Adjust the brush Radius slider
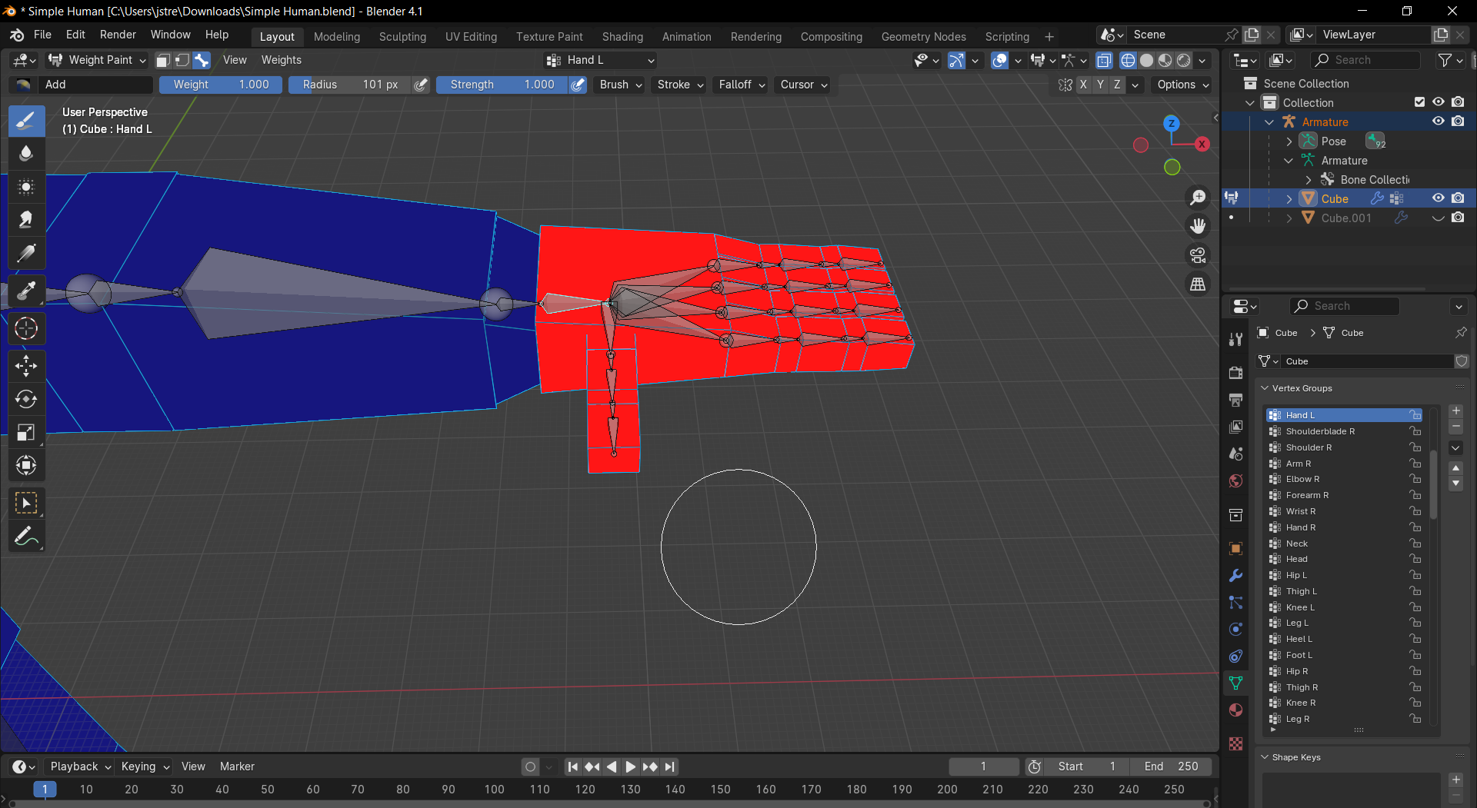The height and width of the screenshot is (808, 1477). (350, 85)
